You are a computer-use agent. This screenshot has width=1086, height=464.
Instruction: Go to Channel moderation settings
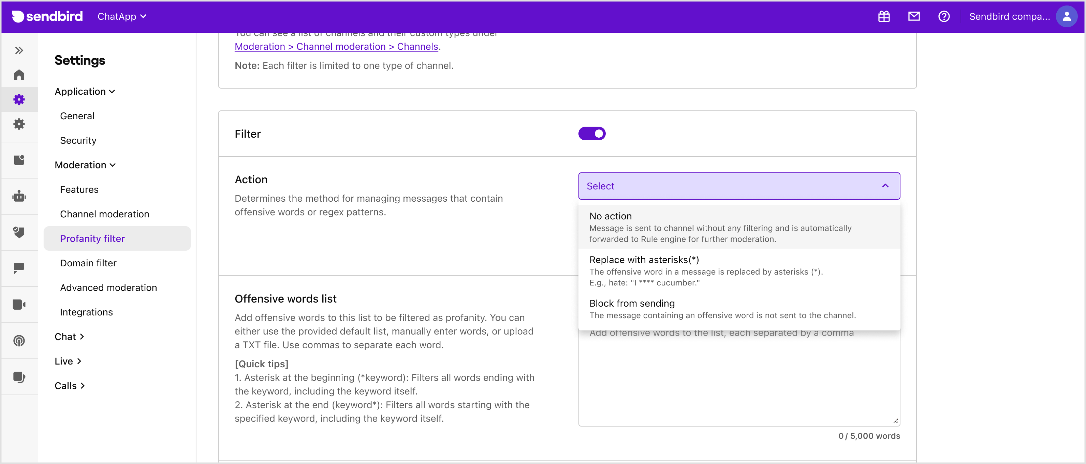(105, 214)
